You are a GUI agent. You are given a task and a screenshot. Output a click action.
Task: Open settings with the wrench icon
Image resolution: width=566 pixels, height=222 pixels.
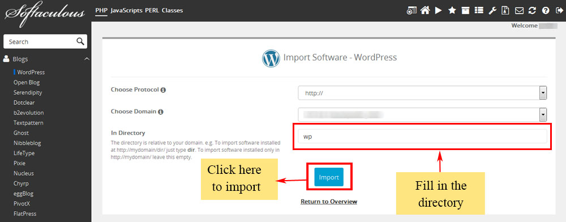click(x=492, y=10)
